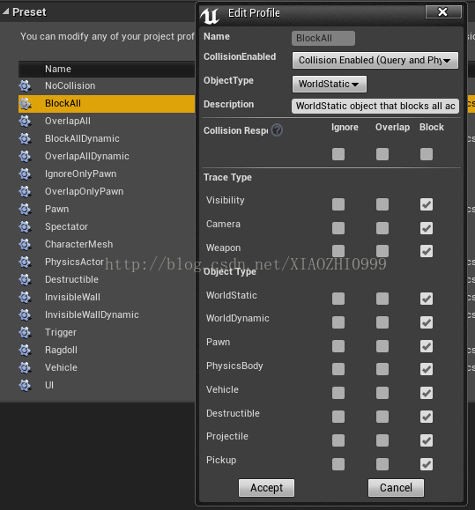Open the Collision Responses help question icon
This screenshot has width=475, height=510.
(x=277, y=130)
